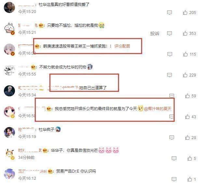
Task: Like the comment with 229 likes
Action: 185,75
